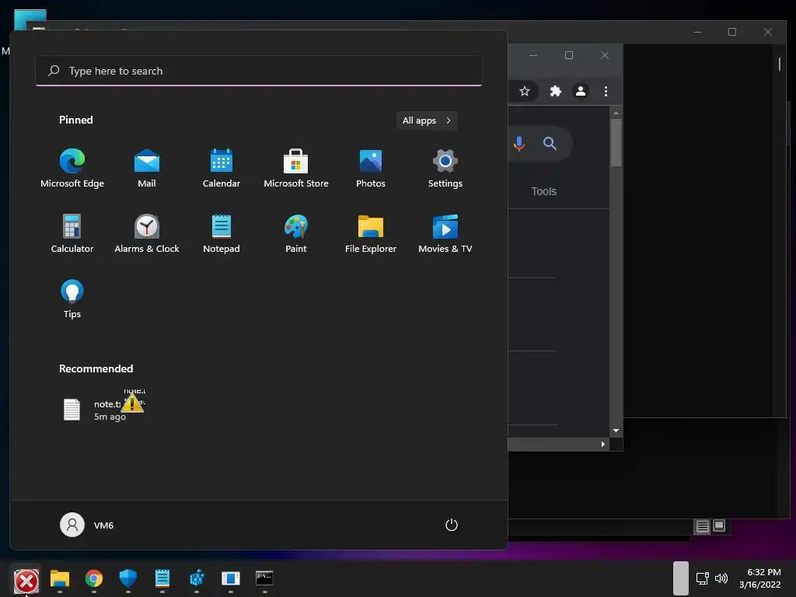Open the VM6 user account menu
The width and height of the screenshot is (796, 597).
pos(87,525)
